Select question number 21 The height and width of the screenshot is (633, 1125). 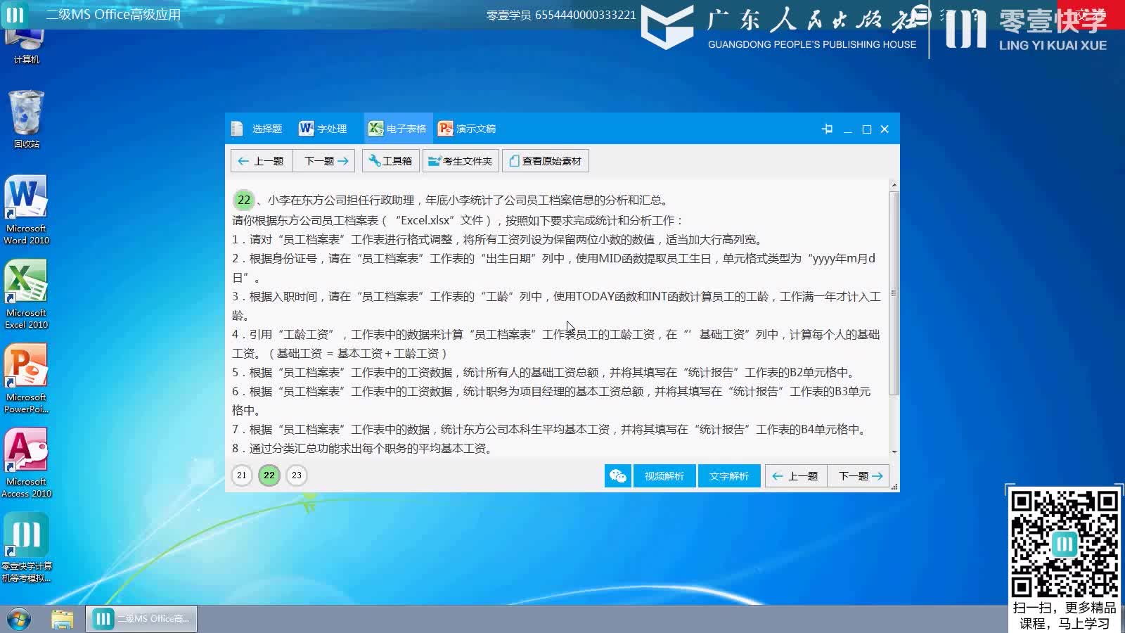241,475
